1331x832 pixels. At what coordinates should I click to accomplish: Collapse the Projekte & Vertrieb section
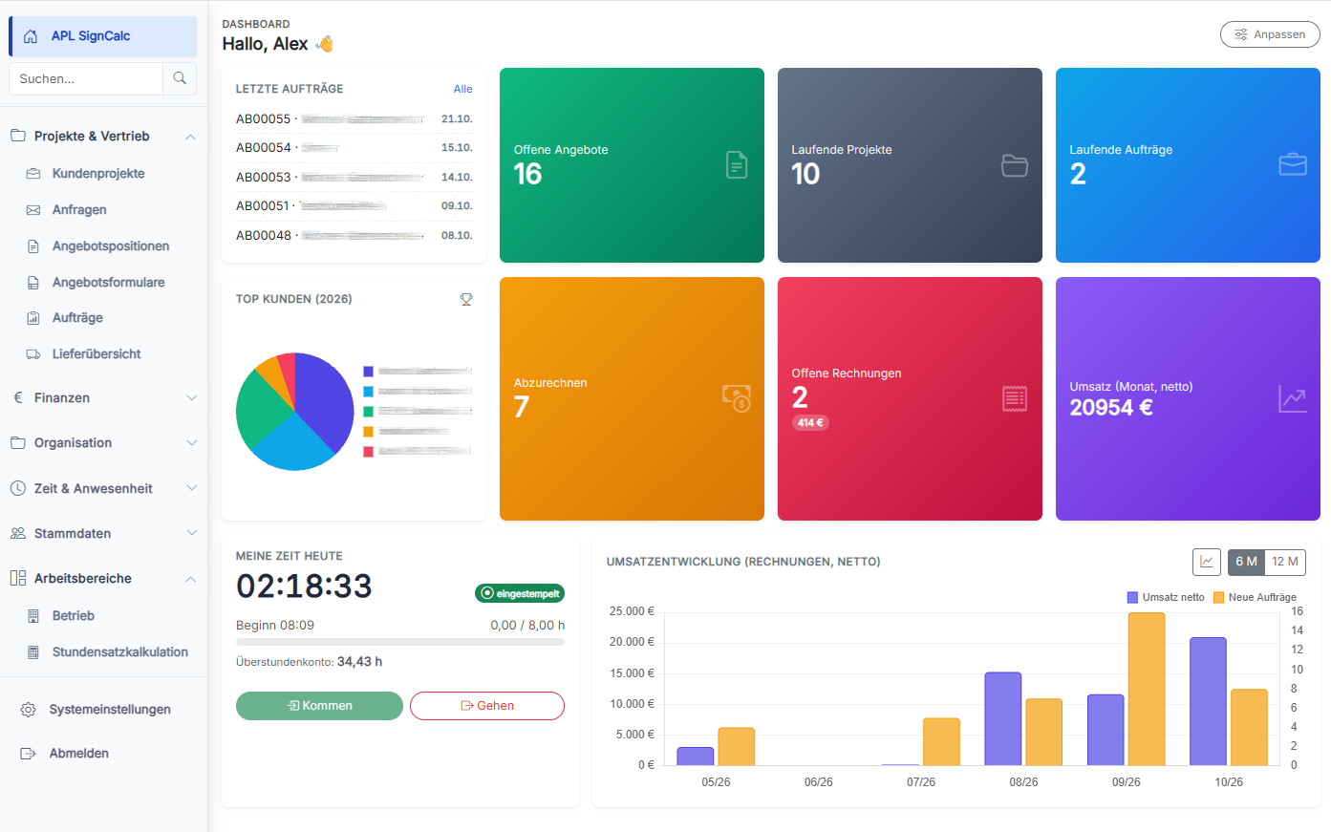coord(104,137)
